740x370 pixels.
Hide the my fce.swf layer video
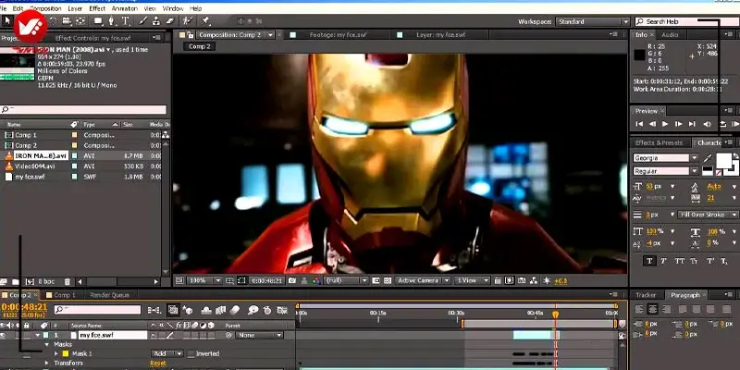click(x=3, y=335)
